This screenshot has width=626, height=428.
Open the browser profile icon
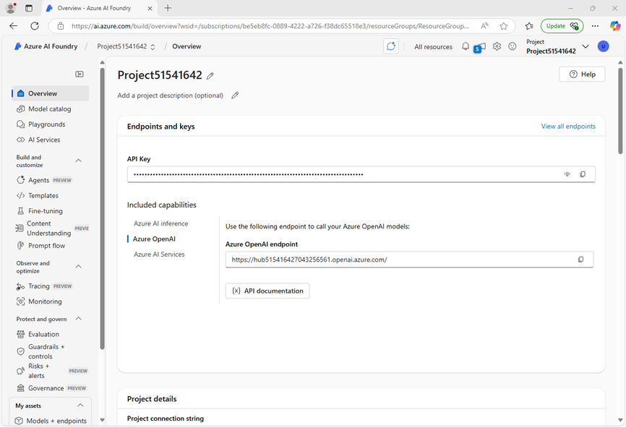(x=11, y=8)
